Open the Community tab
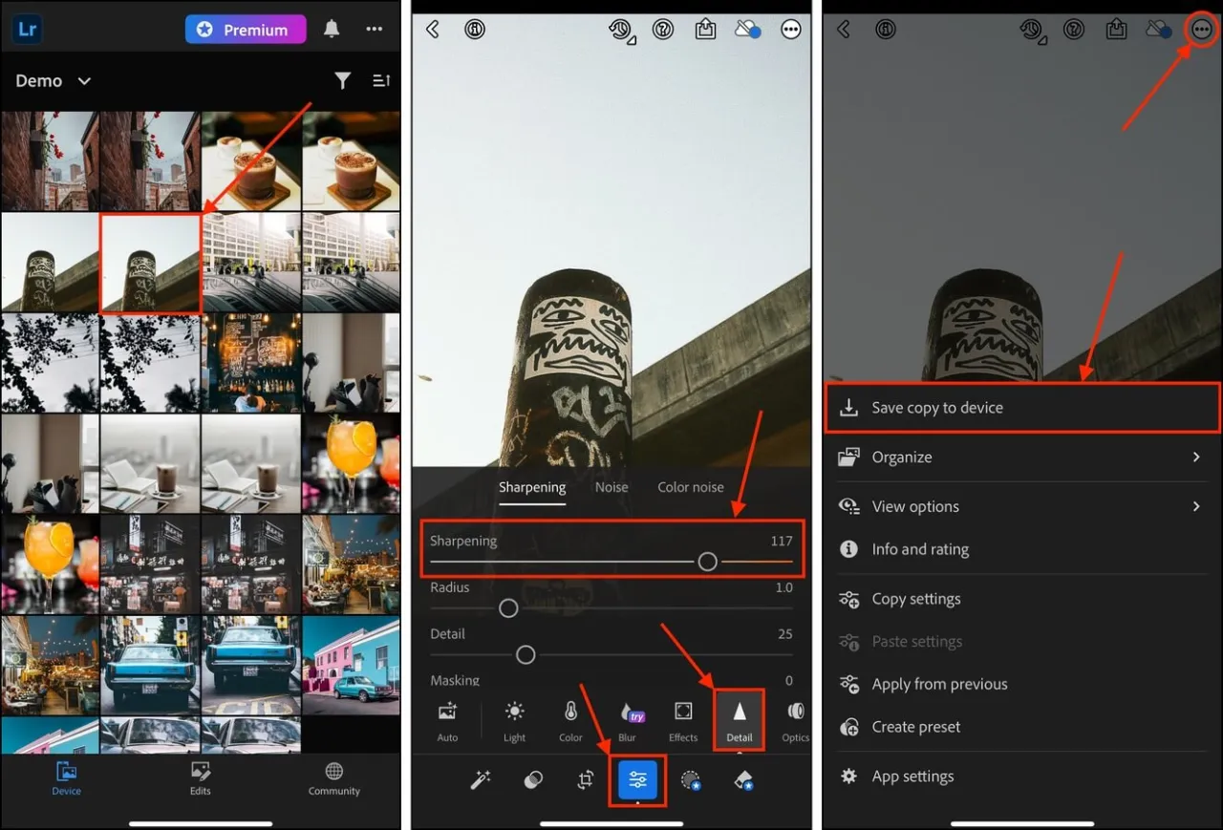The height and width of the screenshot is (830, 1223). 333,778
